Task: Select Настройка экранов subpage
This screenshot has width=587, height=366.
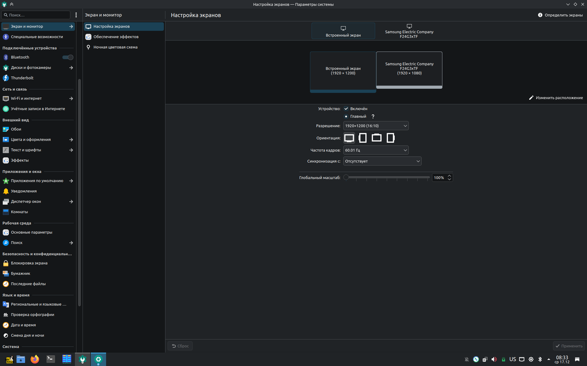Action: [x=123, y=27]
